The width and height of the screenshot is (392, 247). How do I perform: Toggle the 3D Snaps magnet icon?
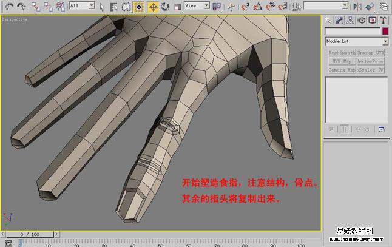245,7
